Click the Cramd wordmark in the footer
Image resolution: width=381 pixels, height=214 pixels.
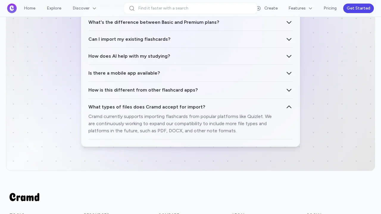coord(24,197)
